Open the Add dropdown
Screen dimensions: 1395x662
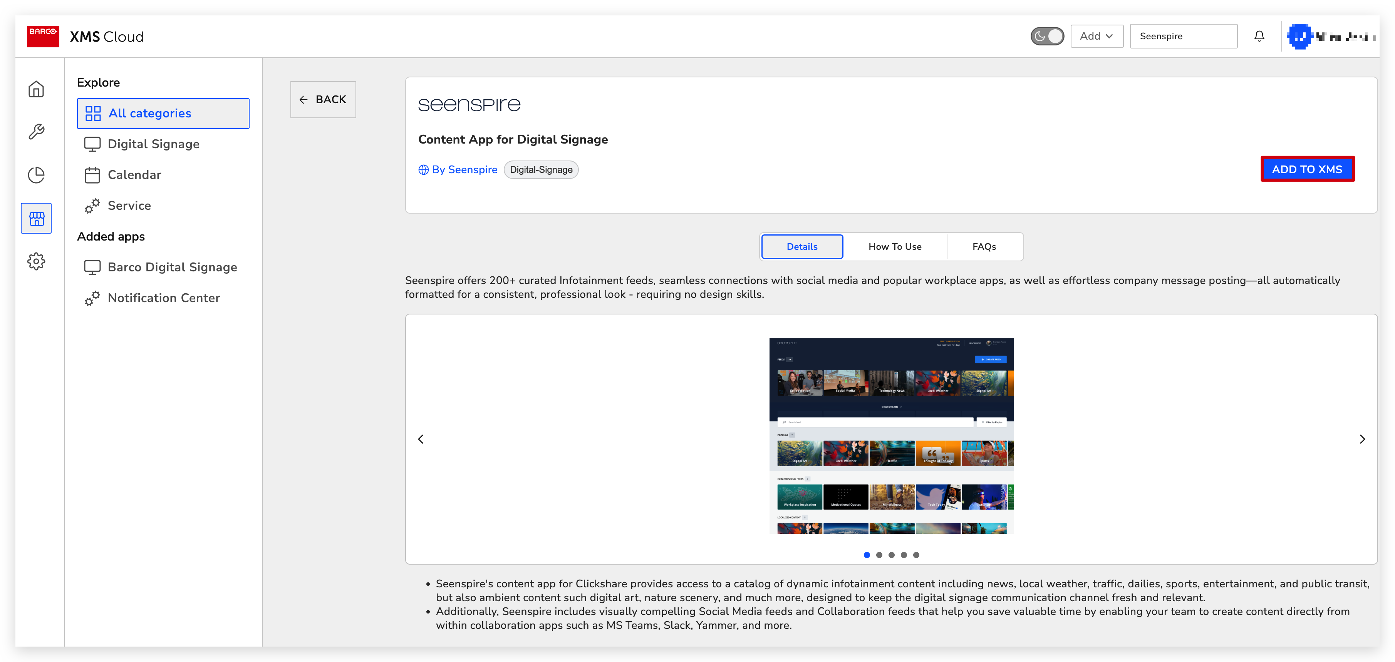click(1097, 36)
